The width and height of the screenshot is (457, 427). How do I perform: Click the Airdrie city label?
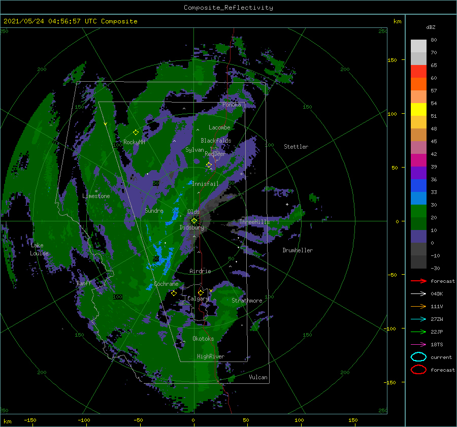coord(200,271)
